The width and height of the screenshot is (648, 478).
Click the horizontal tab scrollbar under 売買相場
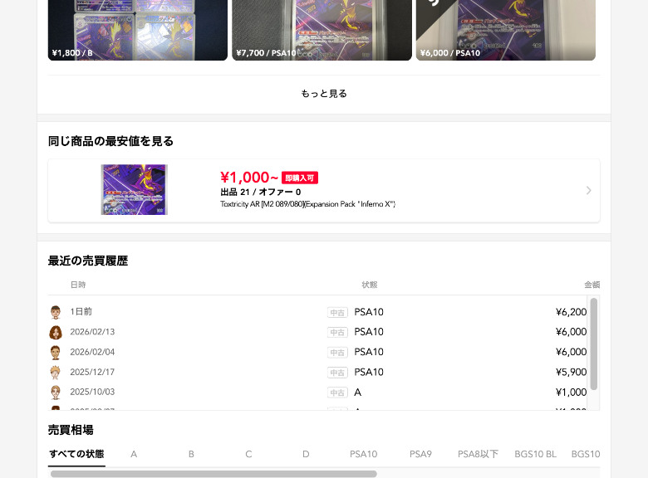214,474
